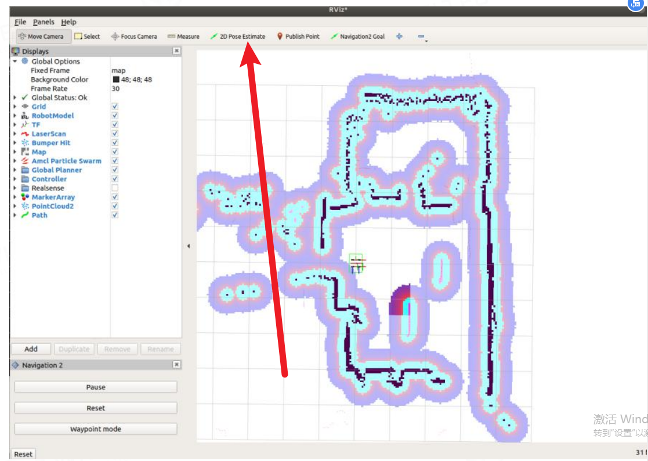Uncheck the Bumper Hit display

pyautogui.click(x=115, y=143)
